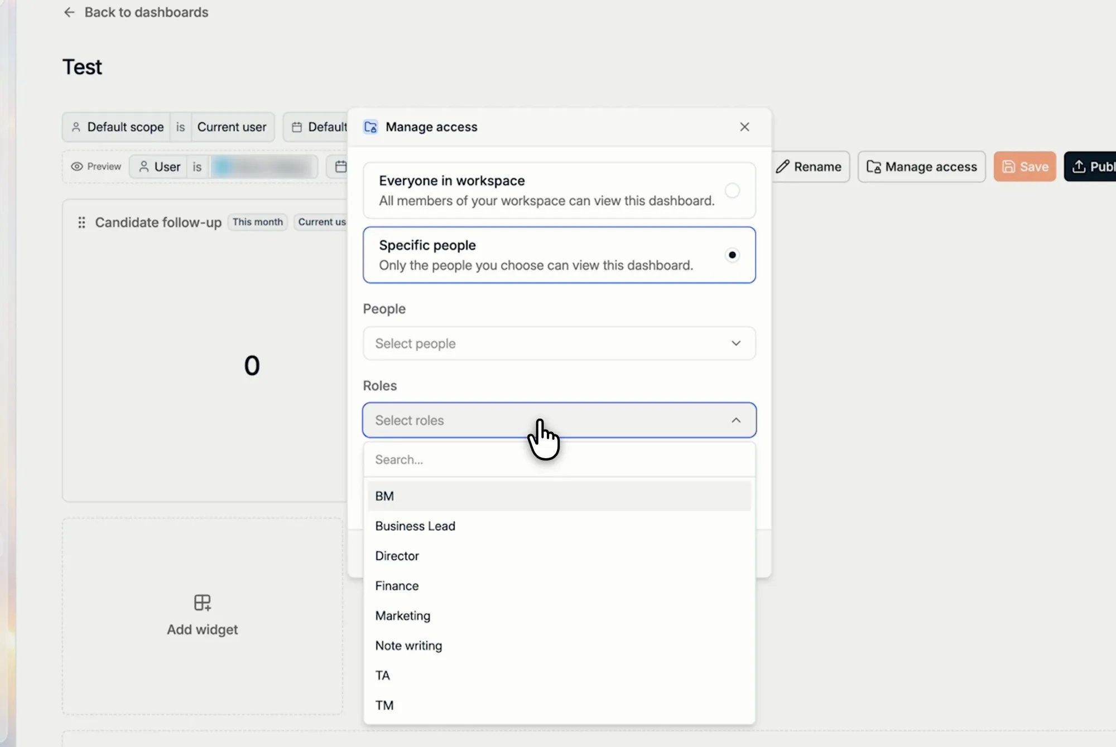Choose the Business Lead role

coord(559,526)
